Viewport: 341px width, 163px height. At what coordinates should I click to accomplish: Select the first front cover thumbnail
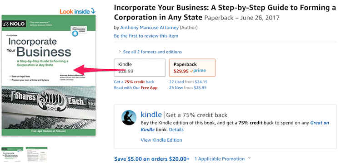pyautogui.click(x=12, y=154)
